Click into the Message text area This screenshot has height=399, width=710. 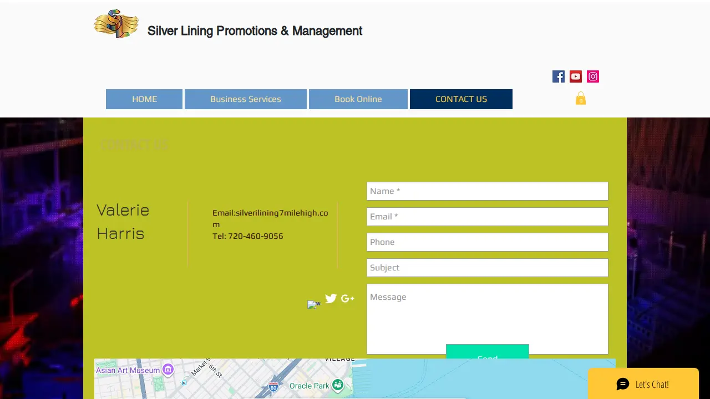click(x=488, y=319)
